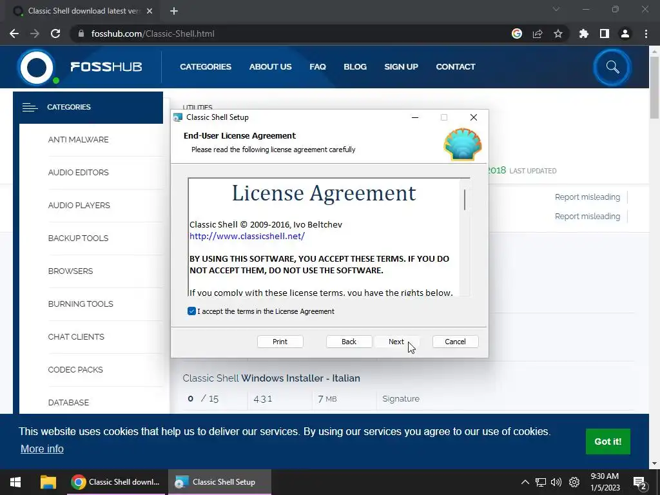
Task: Open ANTI MALWARE category
Action: click(78, 140)
